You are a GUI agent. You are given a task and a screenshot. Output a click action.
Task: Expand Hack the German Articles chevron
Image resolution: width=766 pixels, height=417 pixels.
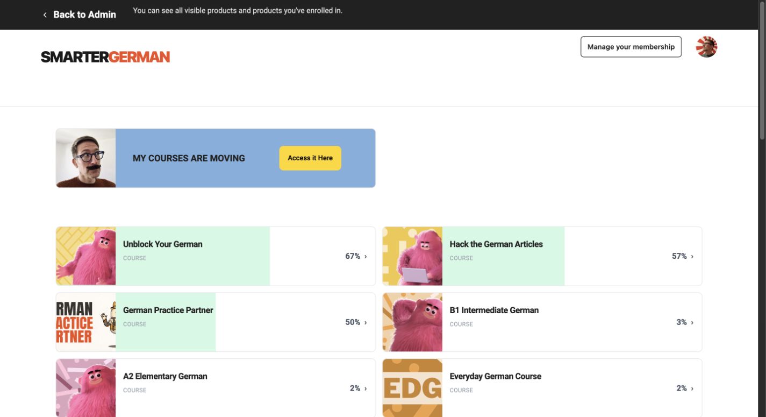(x=692, y=257)
